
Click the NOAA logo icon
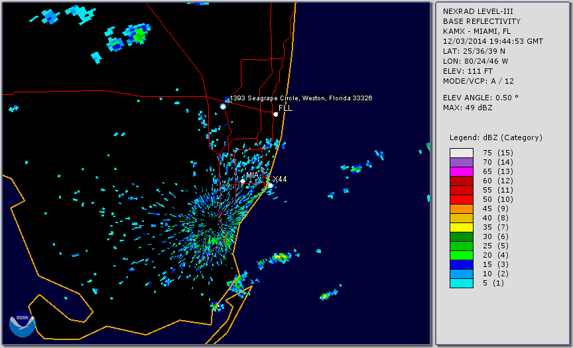coord(23,324)
